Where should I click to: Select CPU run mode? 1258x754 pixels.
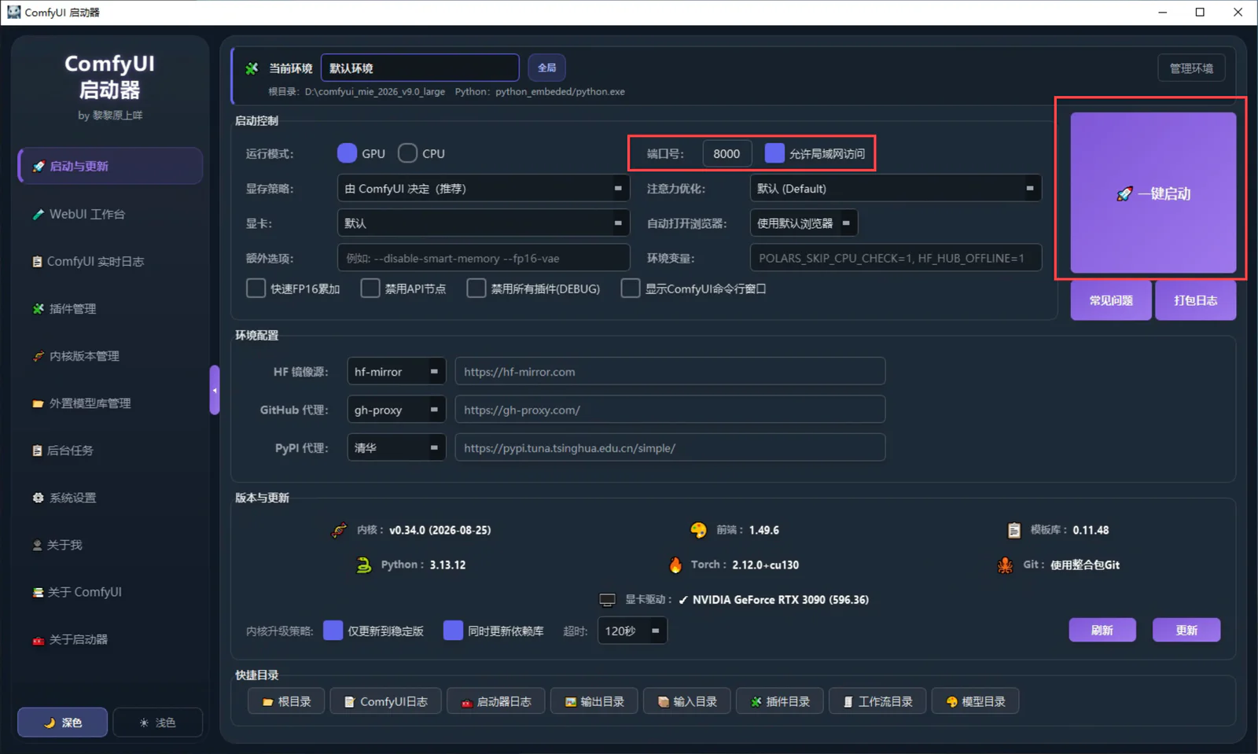(407, 153)
